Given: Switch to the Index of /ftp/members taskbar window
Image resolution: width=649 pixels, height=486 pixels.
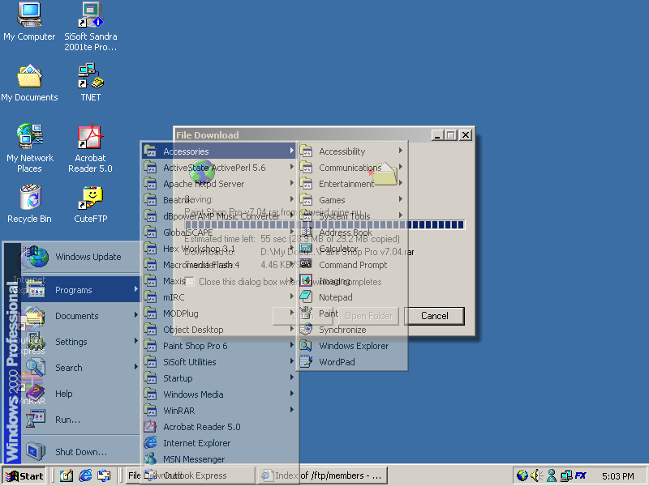Looking at the screenshot, I should (x=321, y=475).
